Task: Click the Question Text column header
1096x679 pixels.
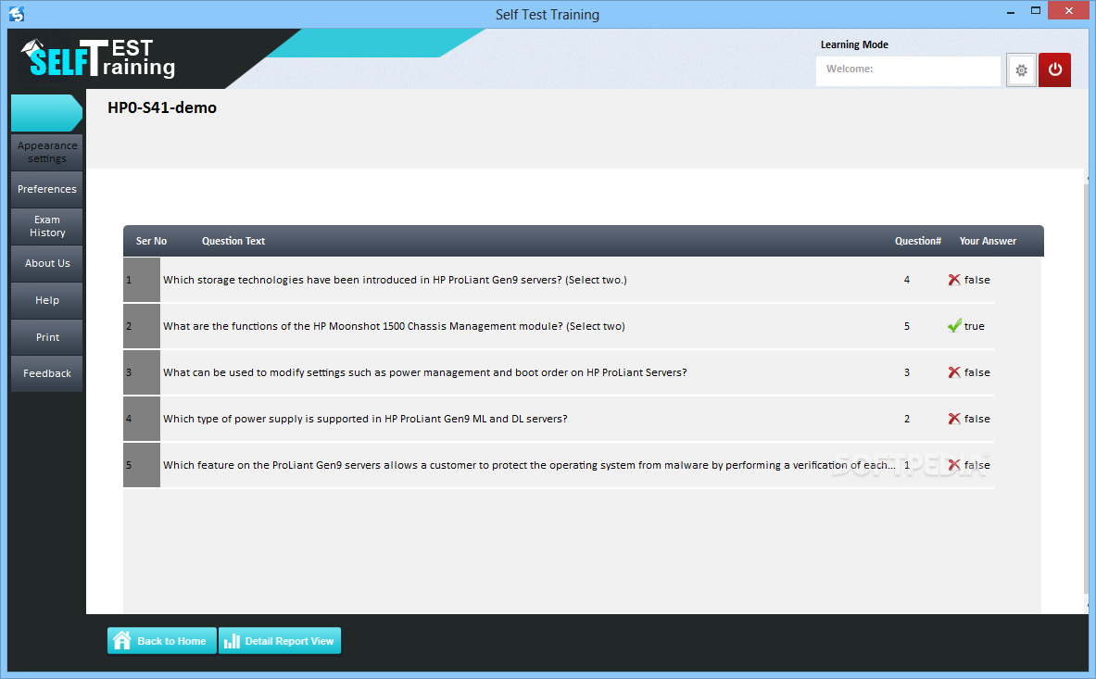Action: coord(233,241)
